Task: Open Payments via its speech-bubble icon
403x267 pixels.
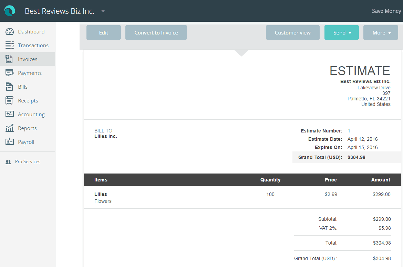Action: [8, 73]
